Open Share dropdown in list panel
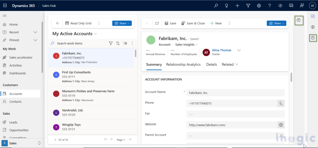Screen dimensions: 318x148 [122, 23]
